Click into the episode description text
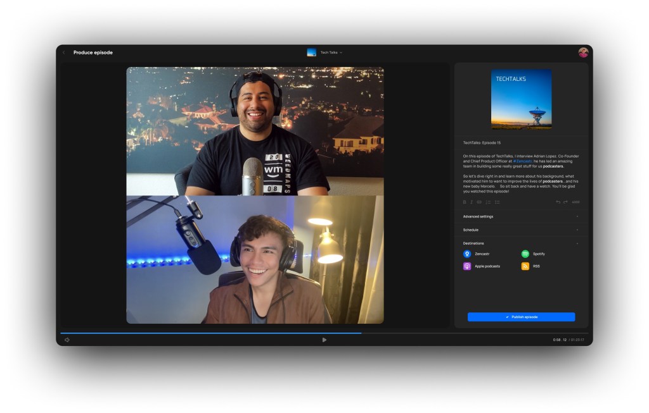The image size is (649, 413). (521, 173)
